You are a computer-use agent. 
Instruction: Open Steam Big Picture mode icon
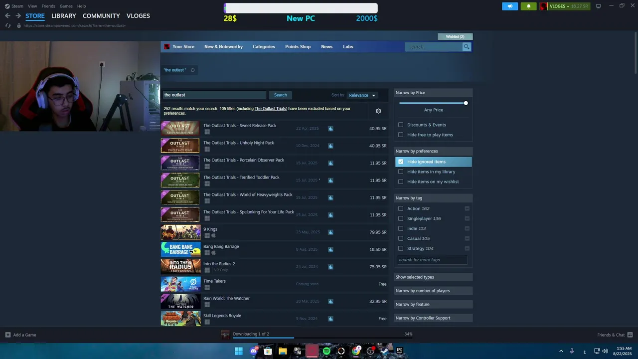pos(599,6)
